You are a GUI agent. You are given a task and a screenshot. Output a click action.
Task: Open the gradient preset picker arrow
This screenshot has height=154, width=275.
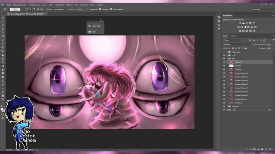[x=21, y=9]
